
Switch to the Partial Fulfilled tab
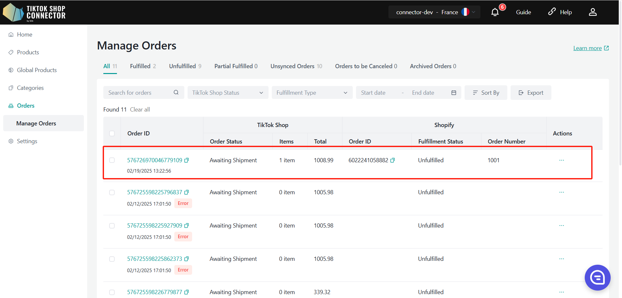click(x=236, y=66)
